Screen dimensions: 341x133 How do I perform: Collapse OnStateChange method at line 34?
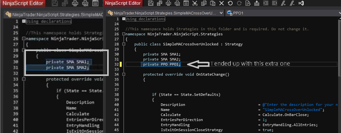click(124, 74)
